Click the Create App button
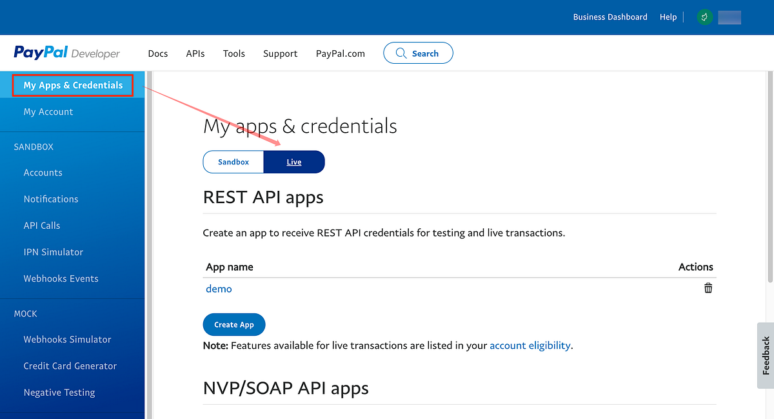774x419 pixels. click(233, 324)
